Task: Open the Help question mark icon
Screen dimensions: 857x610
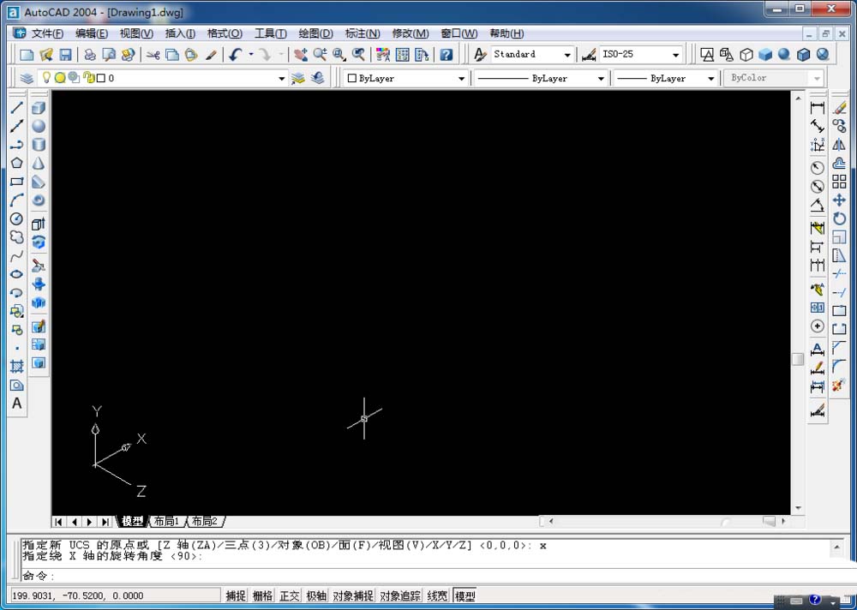Action: tap(446, 55)
